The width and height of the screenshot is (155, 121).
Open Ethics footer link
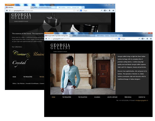(14, 83)
